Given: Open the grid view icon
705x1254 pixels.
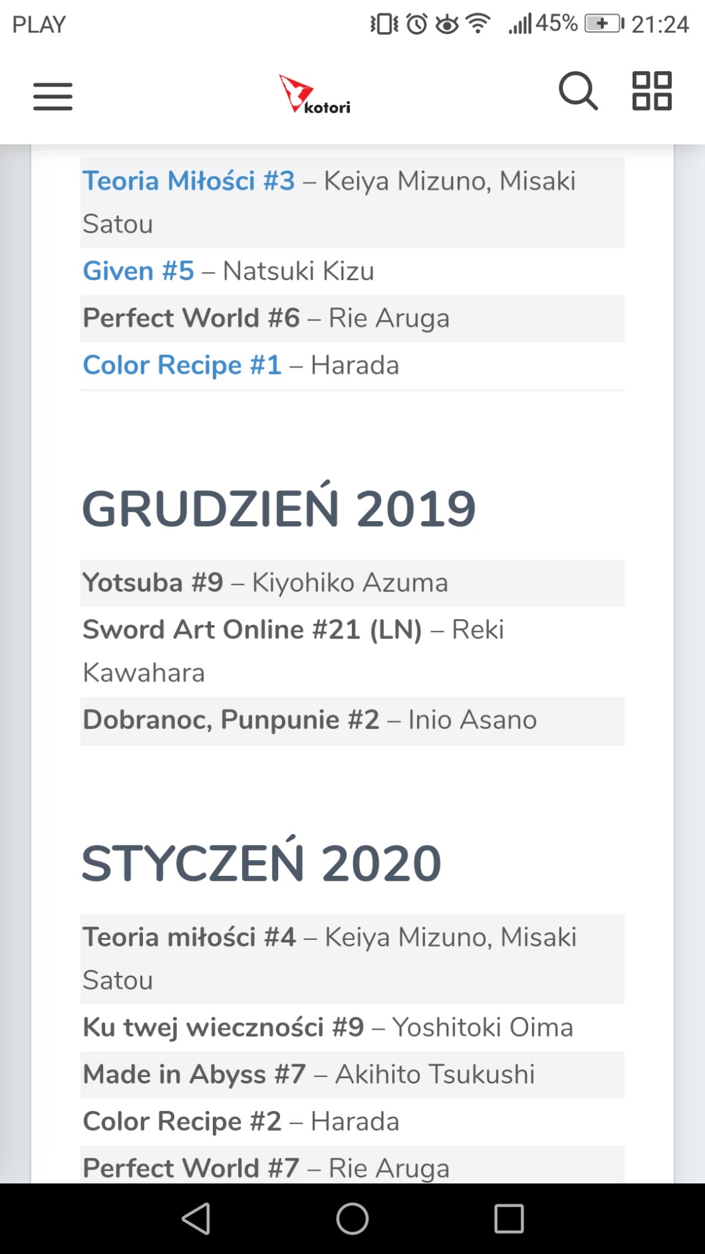Looking at the screenshot, I should coord(651,91).
